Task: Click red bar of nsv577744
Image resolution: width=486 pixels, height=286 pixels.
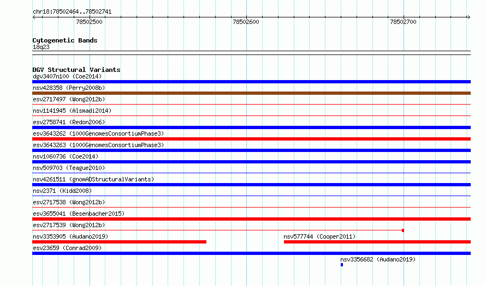Action: [377, 242]
